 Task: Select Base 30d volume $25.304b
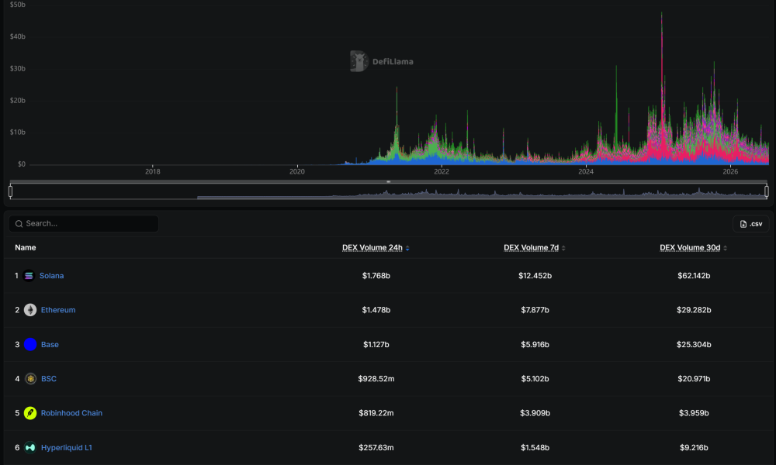point(694,344)
